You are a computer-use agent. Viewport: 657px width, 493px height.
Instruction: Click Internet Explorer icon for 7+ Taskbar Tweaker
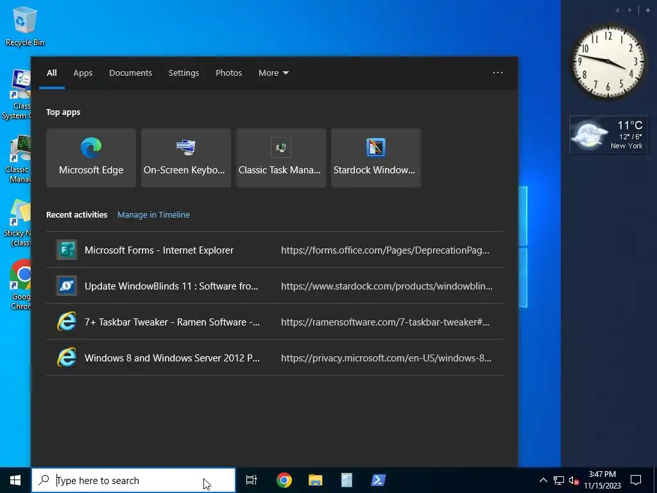coord(67,322)
